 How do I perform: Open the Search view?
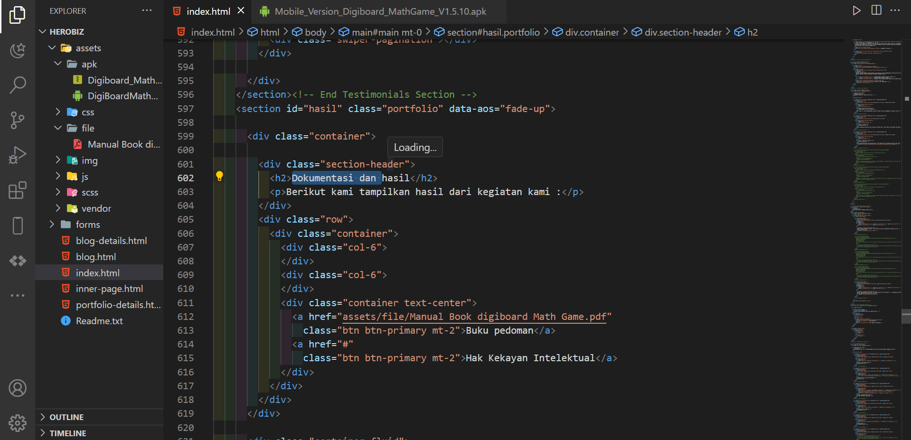pos(18,85)
